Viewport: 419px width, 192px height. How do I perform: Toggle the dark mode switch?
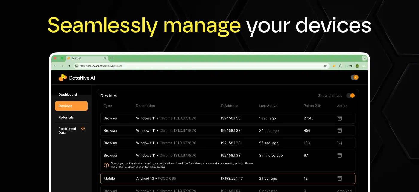(355, 77)
